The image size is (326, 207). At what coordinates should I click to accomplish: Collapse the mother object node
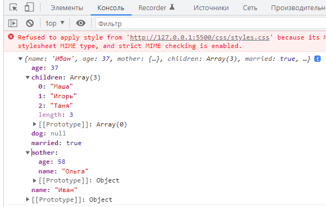click(27, 153)
